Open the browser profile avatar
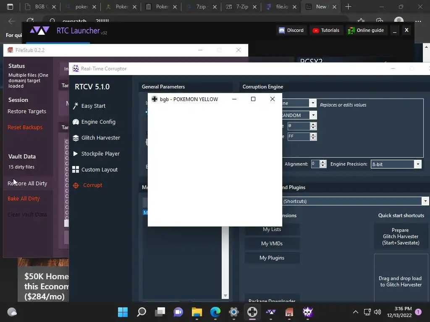This screenshot has width=430, height=322. tap(399, 21)
